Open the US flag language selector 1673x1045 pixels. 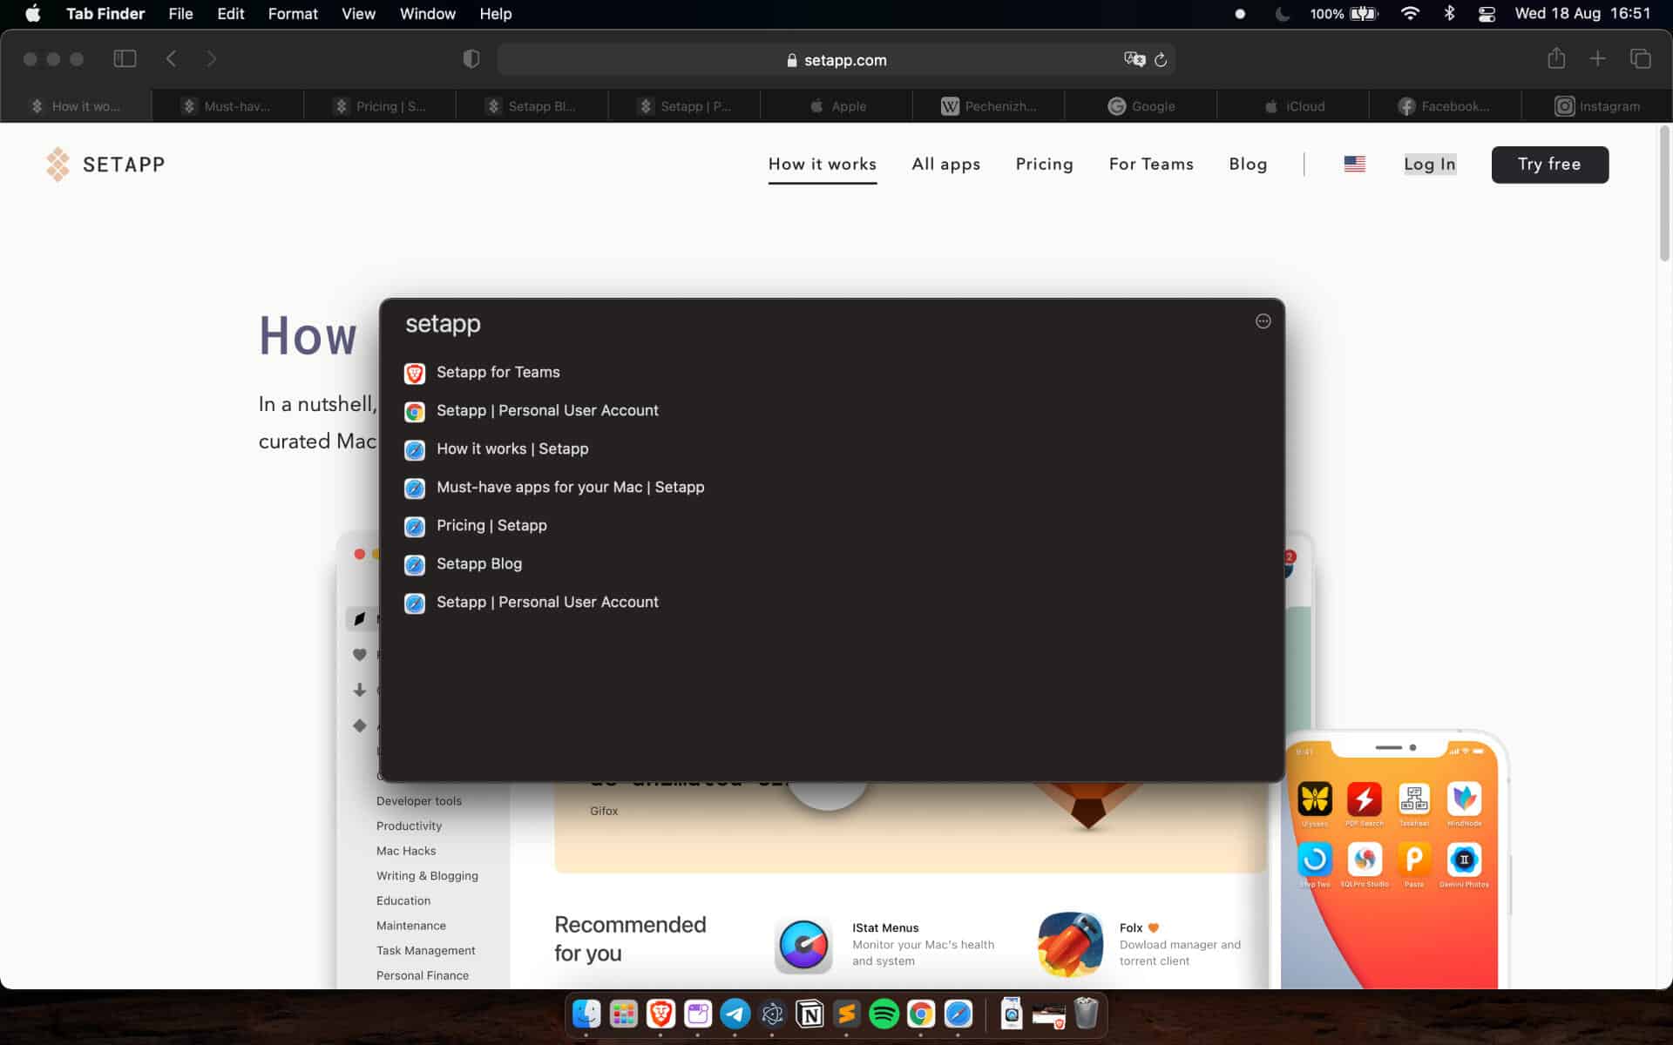tap(1355, 163)
